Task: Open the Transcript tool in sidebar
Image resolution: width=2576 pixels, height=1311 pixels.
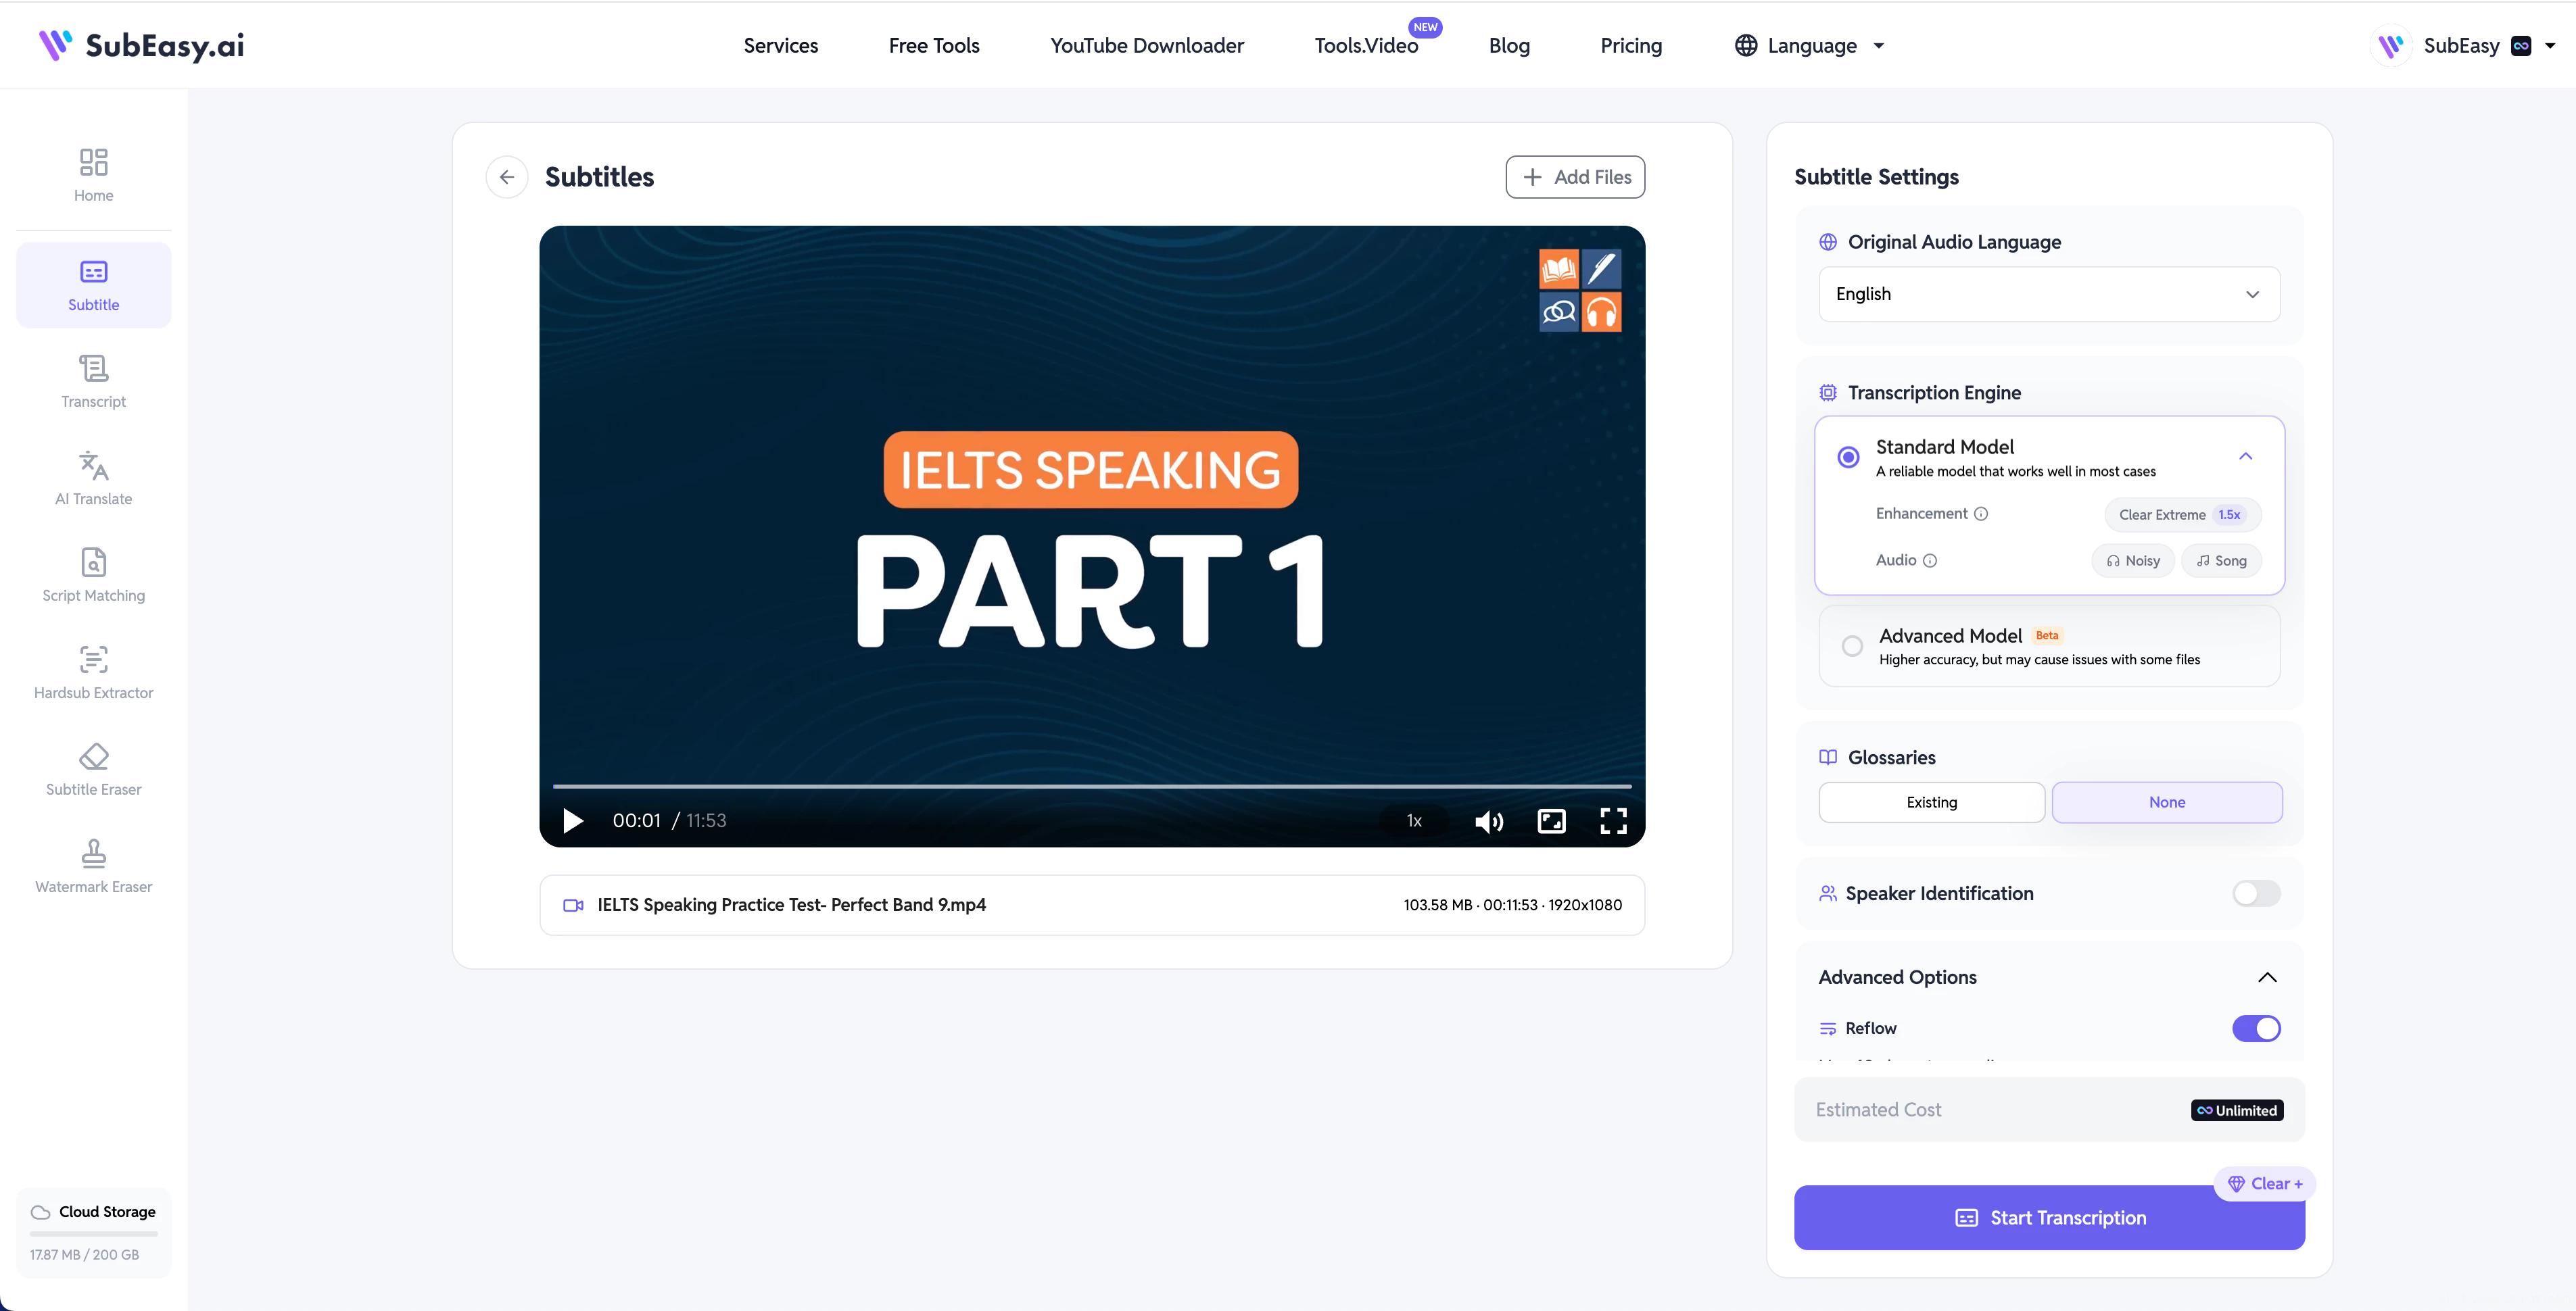Action: 93,382
